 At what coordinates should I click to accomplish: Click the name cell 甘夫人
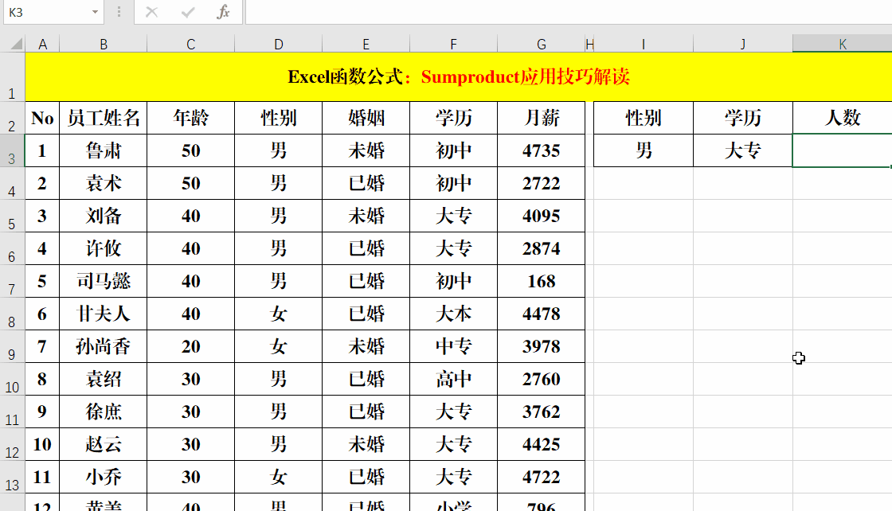pos(104,314)
